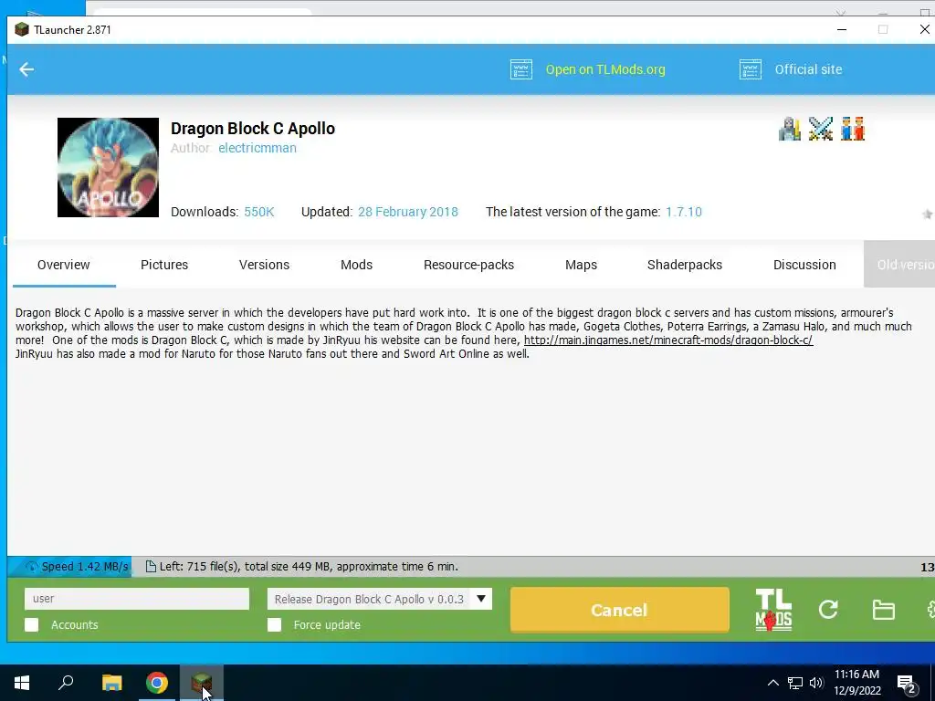Click the Speed 1.42 MB/s status
This screenshot has width=935, height=701.
click(85, 567)
